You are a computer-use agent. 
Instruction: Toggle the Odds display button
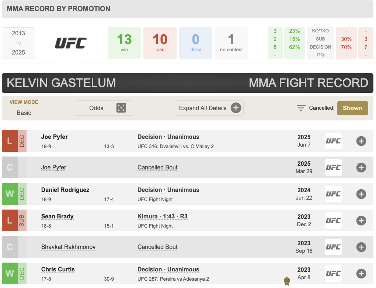[x=104, y=108]
